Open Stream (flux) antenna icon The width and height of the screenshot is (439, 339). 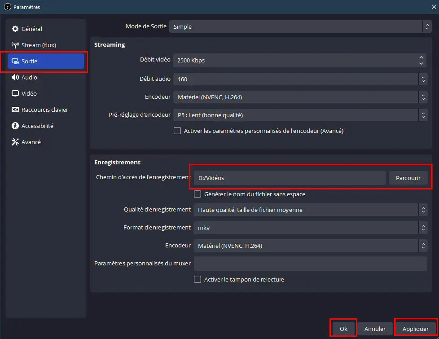coord(15,45)
